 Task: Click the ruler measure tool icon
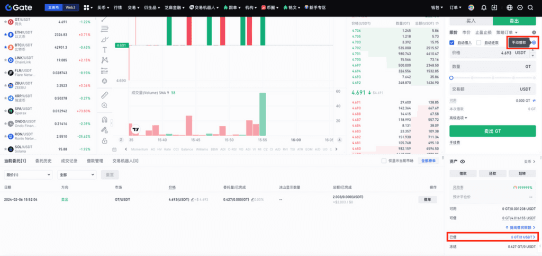[x=105, y=95]
